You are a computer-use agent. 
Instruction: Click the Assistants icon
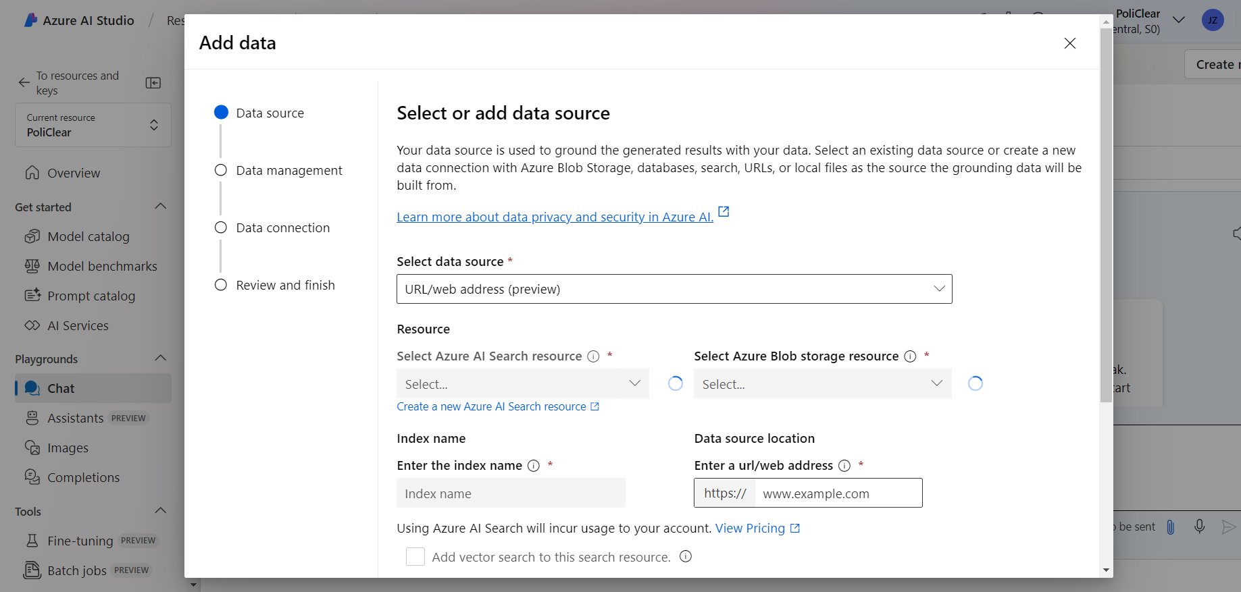(x=32, y=418)
